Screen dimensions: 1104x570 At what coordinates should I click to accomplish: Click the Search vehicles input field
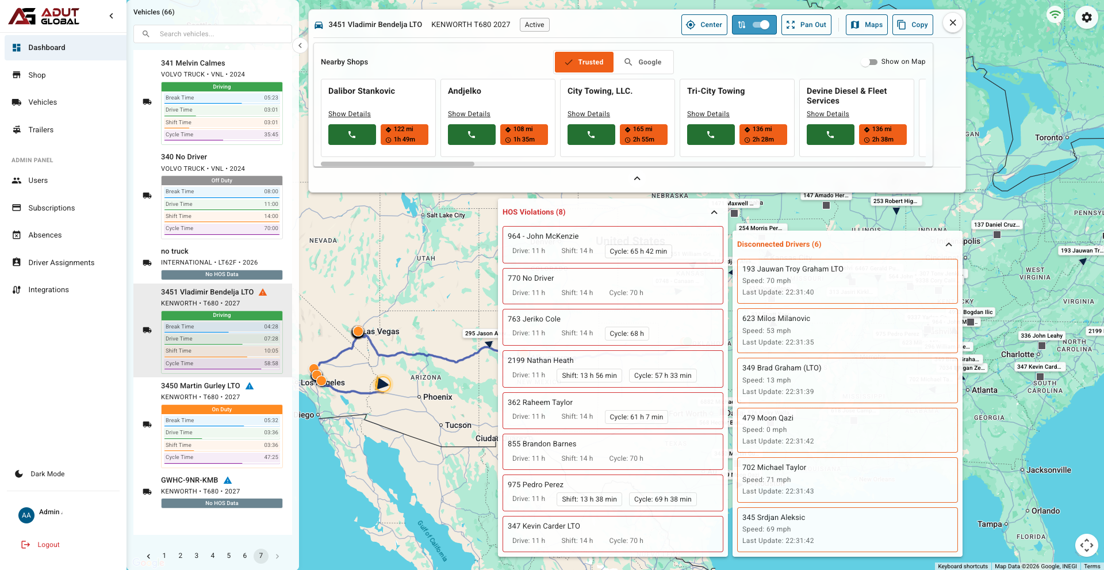pos(212,33)
